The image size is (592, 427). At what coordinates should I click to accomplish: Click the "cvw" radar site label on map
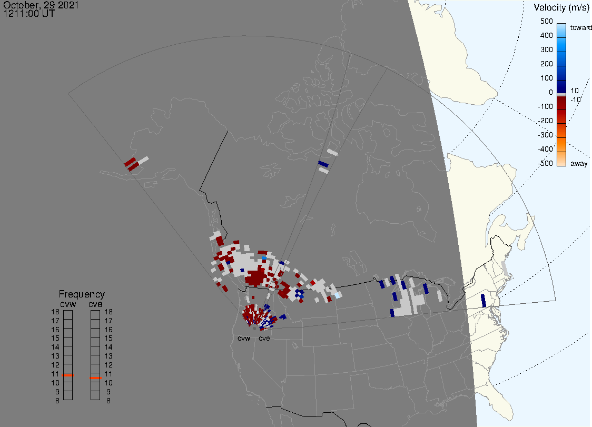[x=244, y=338]
